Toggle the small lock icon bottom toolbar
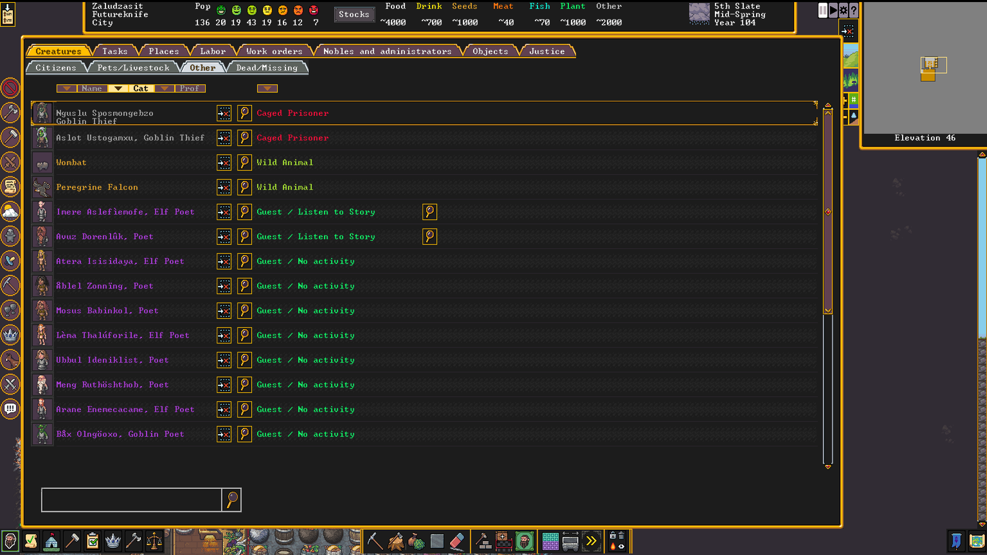987x555 pixels. [613, 536]
